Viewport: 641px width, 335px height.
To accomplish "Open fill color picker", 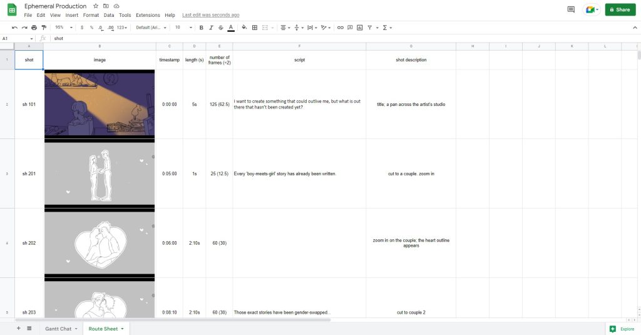I will (x=244, y=28).
